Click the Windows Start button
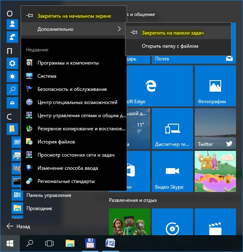Image resolution: width=243 pixels, height=252 pixels. (10, 243)
